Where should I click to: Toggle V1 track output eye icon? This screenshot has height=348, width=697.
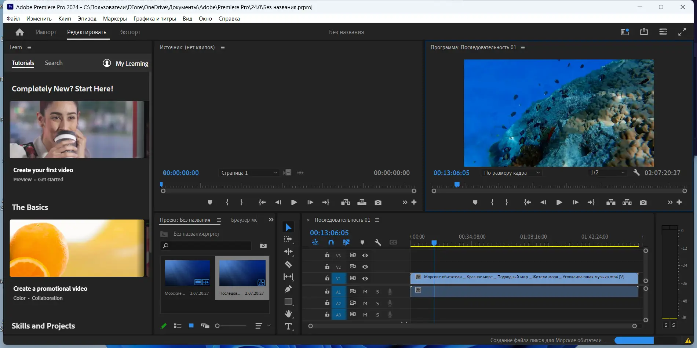click(365, 278)
